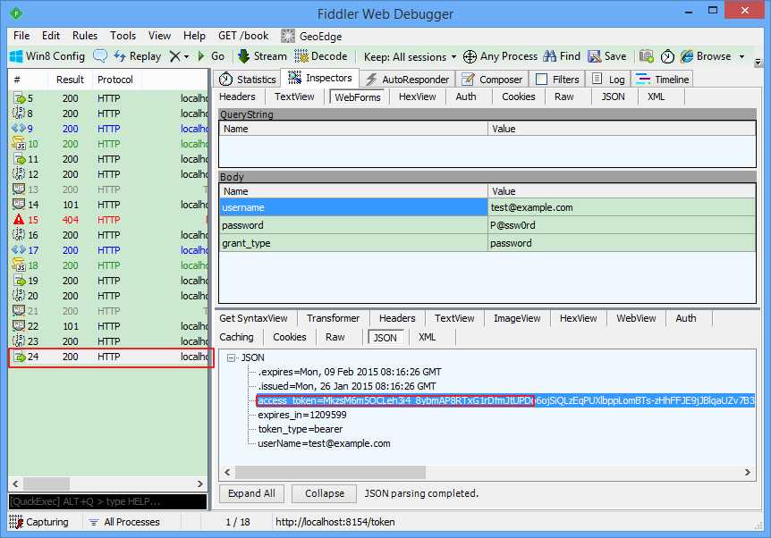Select session 9 in session list
771x538 pixels.
coord(108,129)
